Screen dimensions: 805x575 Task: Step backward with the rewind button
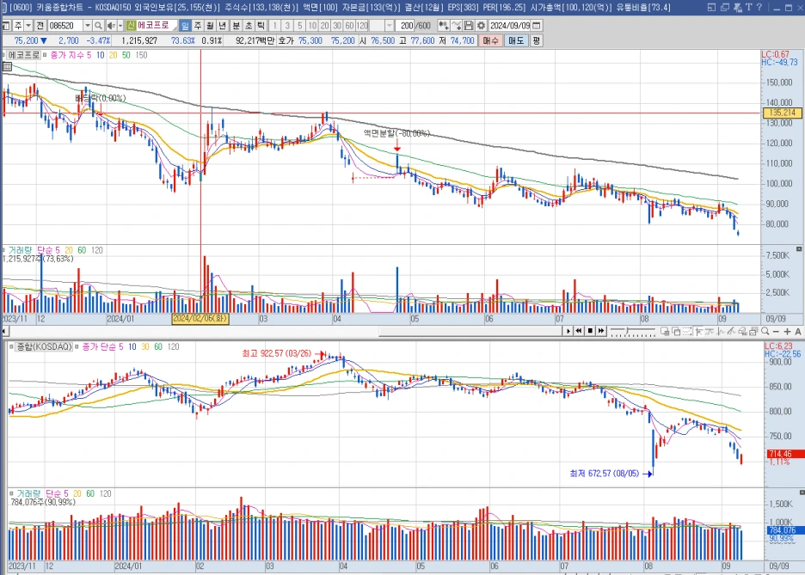tap(579, 331)
